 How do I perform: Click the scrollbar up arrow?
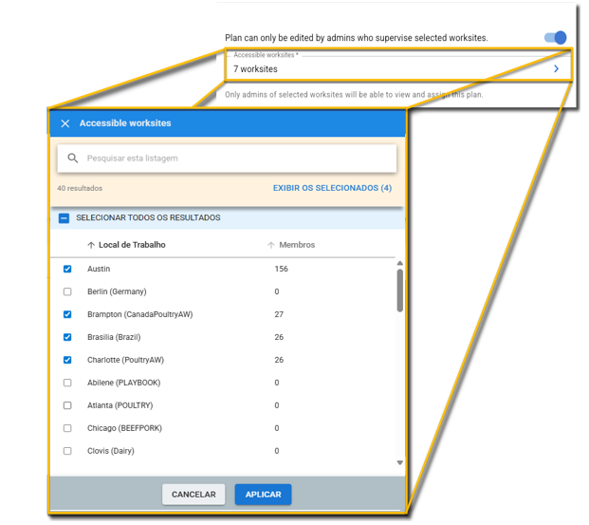click(400, 263)
